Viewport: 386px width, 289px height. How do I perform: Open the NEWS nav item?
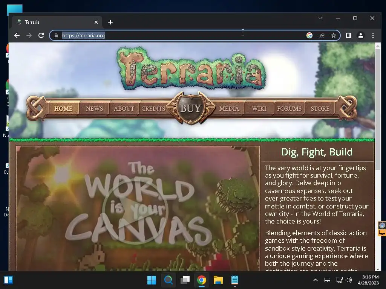(x=94, y=108)
